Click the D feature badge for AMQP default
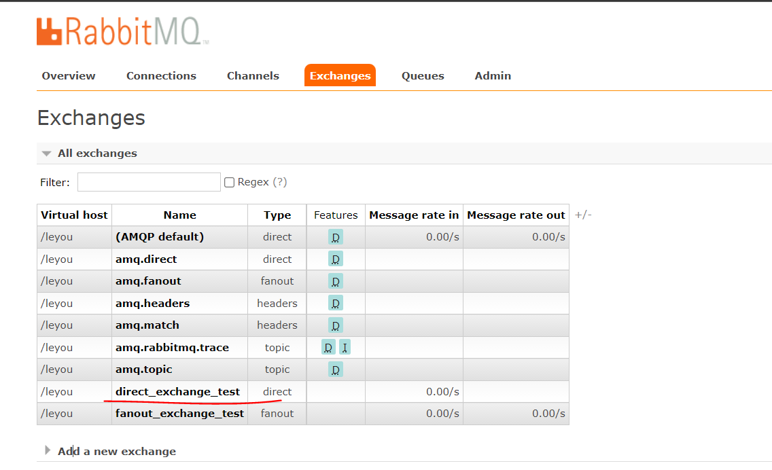 tap(335, 237)
